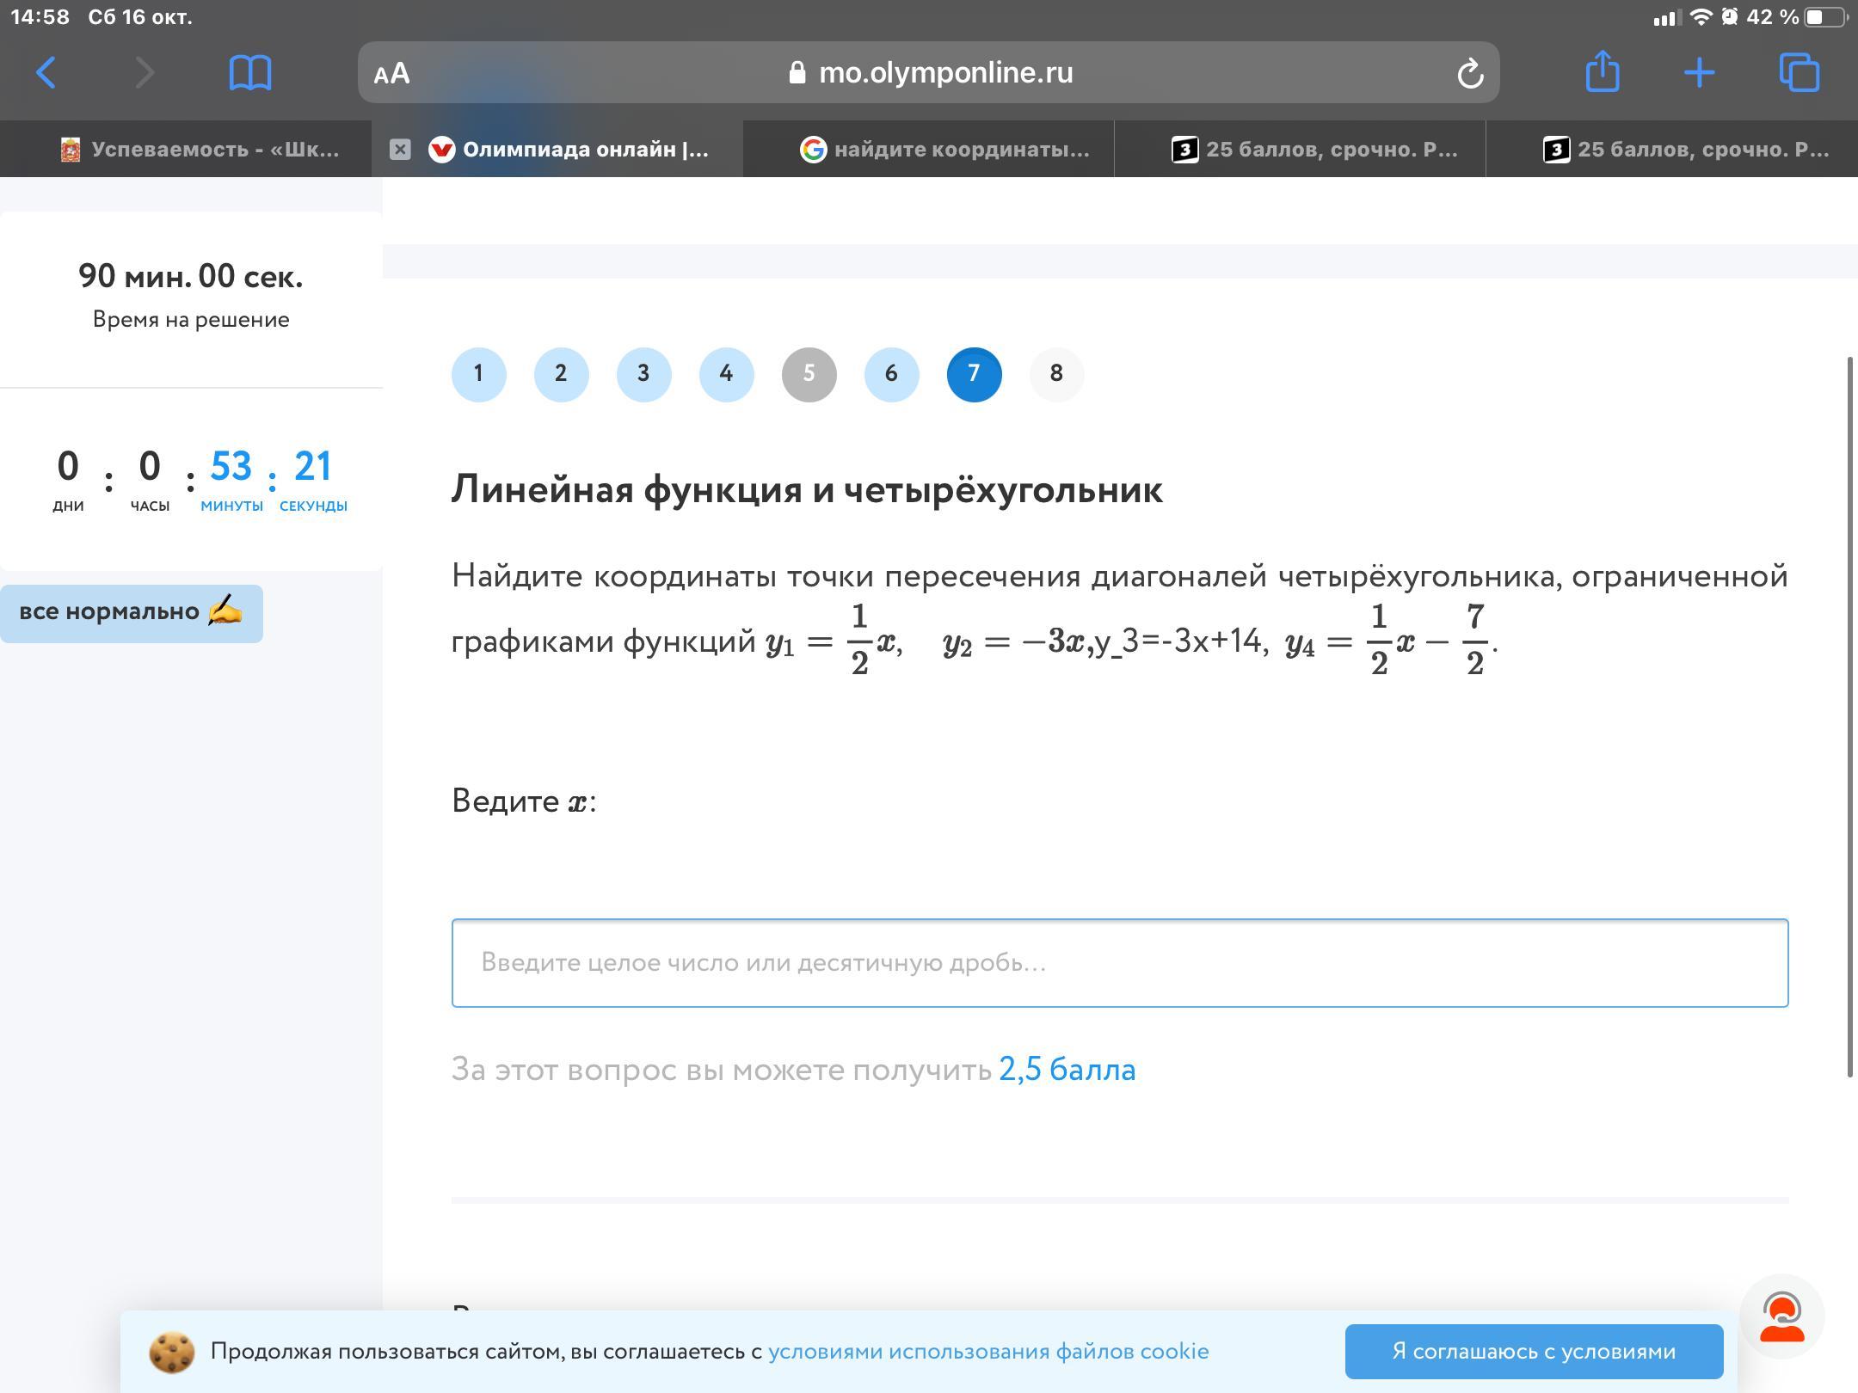Viewport: 1858px width, 1393px height.
Task: Tap the page reload icon
Action: (x=1470, y=74)
